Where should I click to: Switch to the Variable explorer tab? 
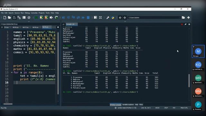point(128,104)
